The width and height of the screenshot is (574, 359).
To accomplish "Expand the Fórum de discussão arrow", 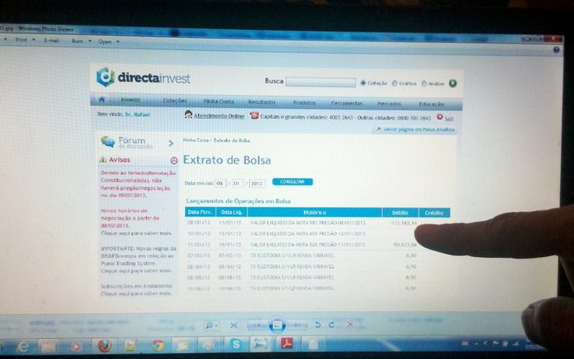I will click(171, 143).
